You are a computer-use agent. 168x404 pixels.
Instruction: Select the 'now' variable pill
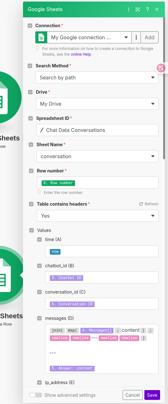[55, 252]
